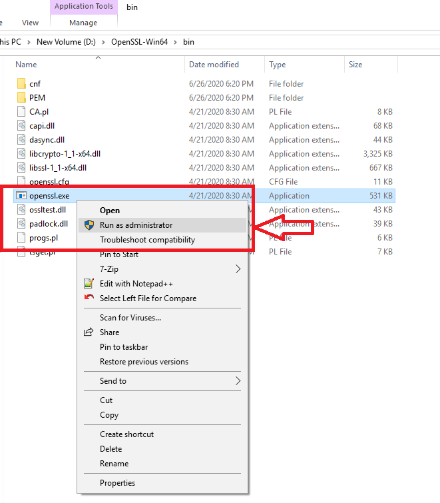The width and height of the screenshot is (440, 503).
Task: Select the openssl.exe file name
Action: [49, 196]
